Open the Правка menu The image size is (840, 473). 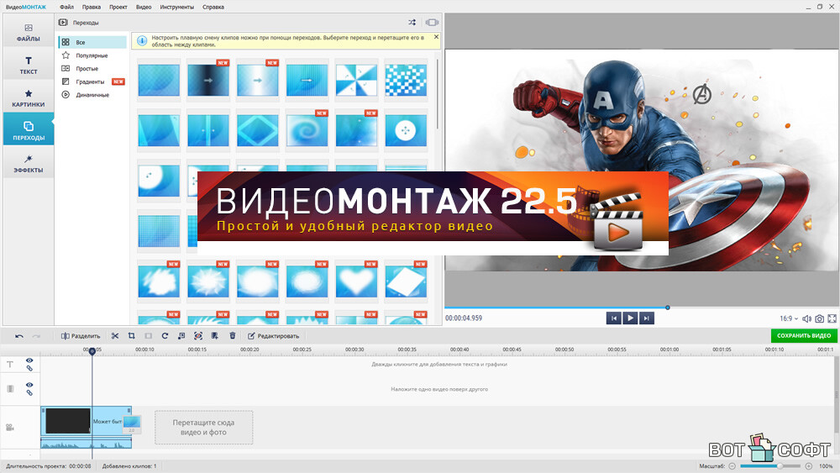coord(92,7)
